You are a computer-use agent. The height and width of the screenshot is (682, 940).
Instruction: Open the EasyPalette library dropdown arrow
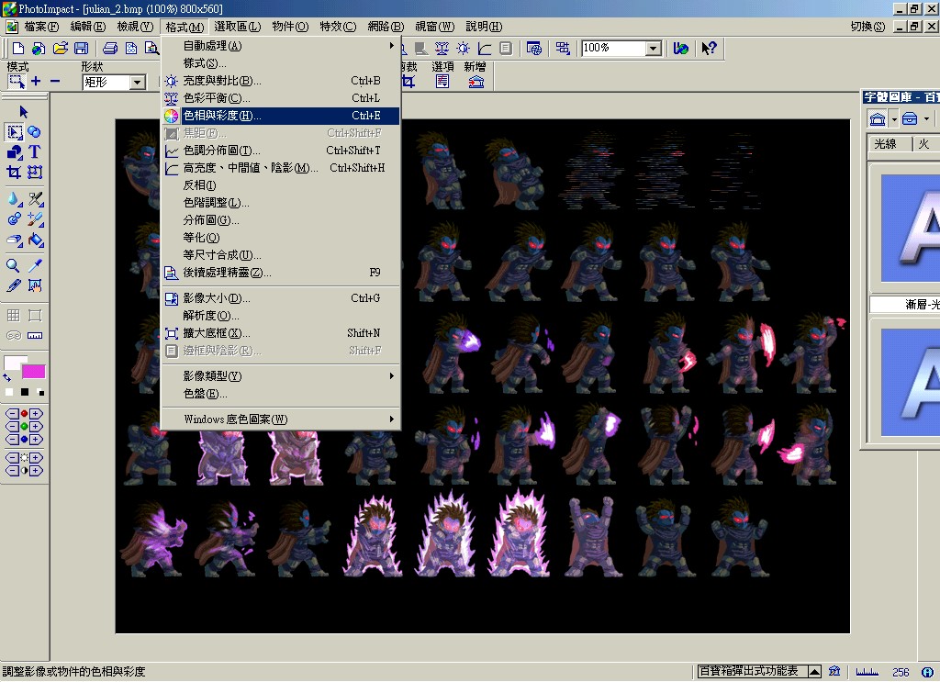(926, 118)
